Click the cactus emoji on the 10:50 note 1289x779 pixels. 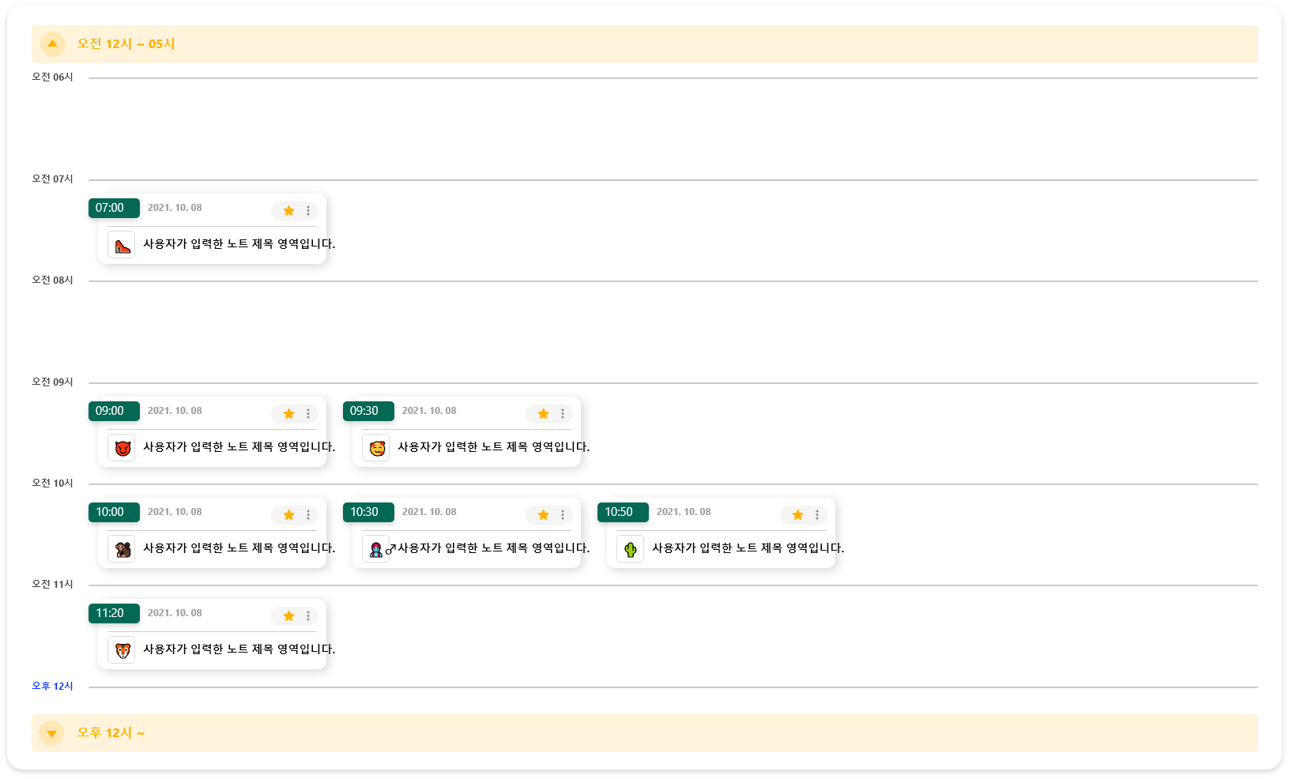[x=631, y=549]
